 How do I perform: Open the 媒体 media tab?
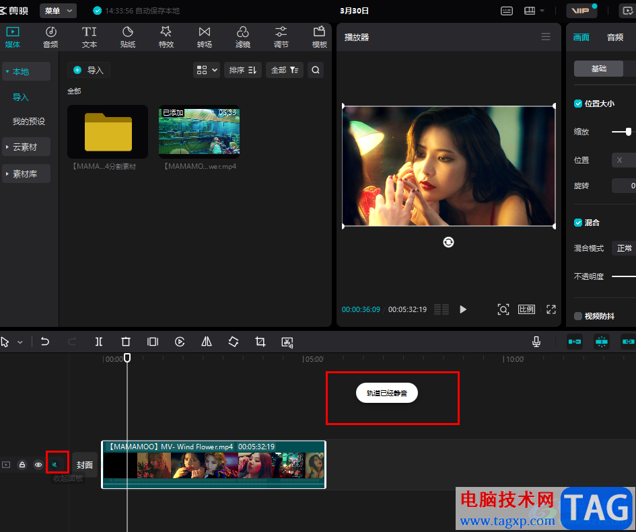pyautogui.click(x=13, y=37)
